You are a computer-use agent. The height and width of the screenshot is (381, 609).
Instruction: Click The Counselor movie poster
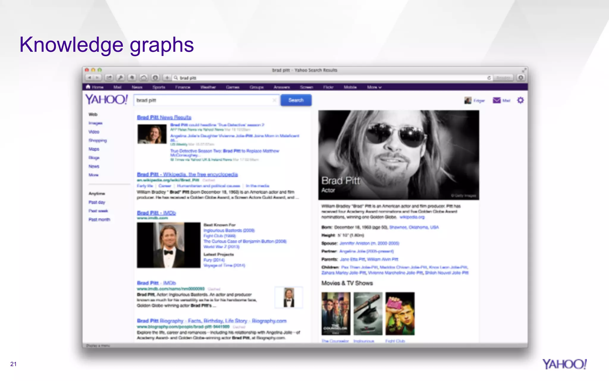point(336,314)
